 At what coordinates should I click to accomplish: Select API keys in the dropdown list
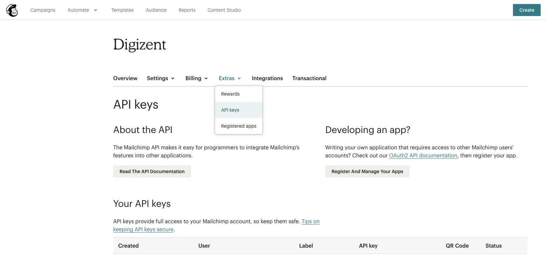click(x=230, y=110)
